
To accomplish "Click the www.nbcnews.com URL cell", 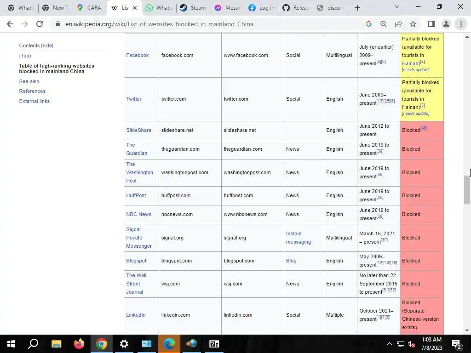I will point(253,214).
